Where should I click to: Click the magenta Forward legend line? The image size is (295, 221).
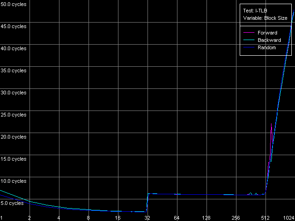coord(248,33)
